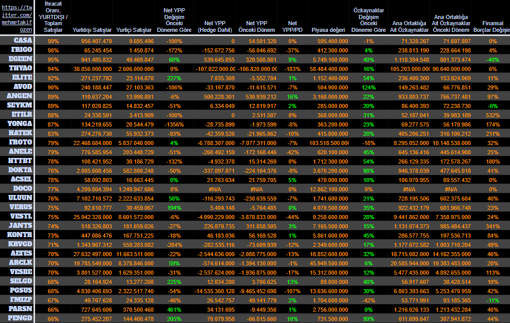
Task: Click the 'Finansal Borçlar Değişim' column header
Action: (492, 27)
